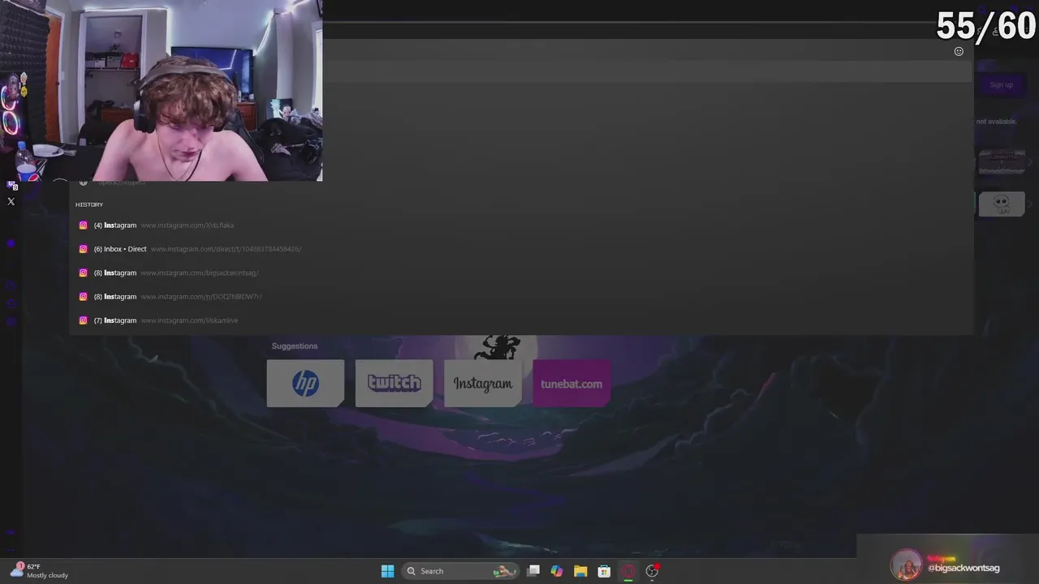
Task: Click the Instagram icon beside Inbox • Direct
Action: [x=83, y=249]
